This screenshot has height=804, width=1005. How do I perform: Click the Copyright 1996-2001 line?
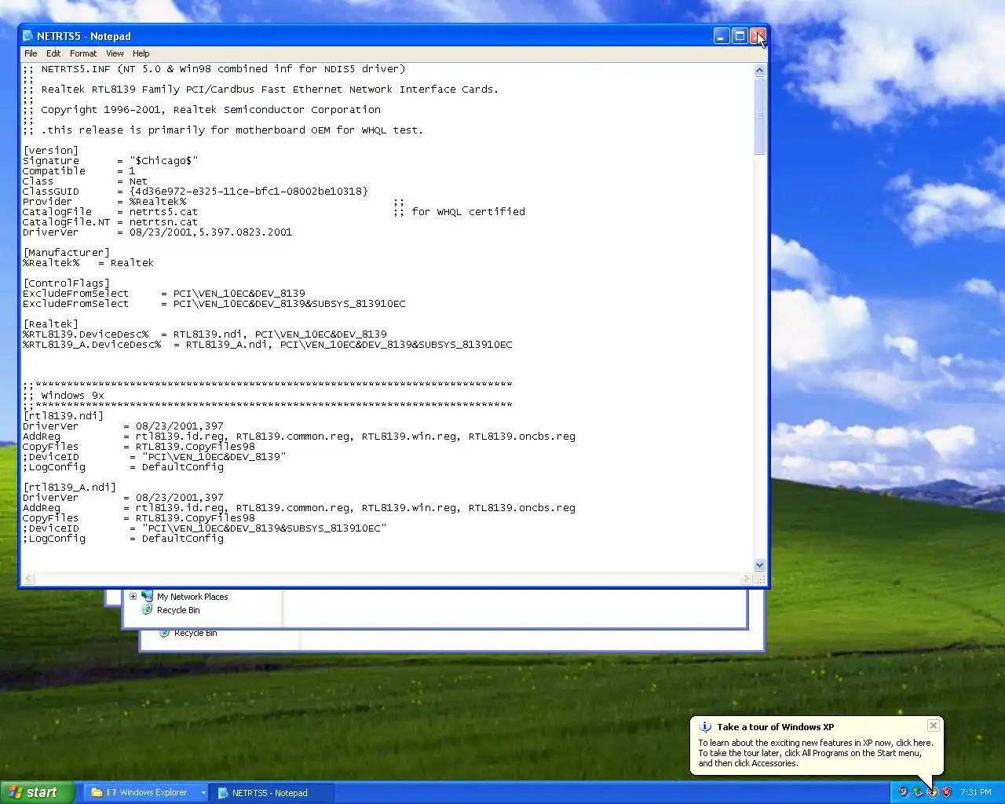(x=211, y=110)
